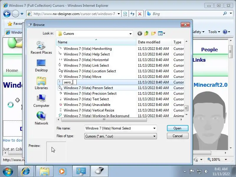236x177 pixels.
Task: Open Windows Media Player from the taskbar
Action: coord(62,171)
